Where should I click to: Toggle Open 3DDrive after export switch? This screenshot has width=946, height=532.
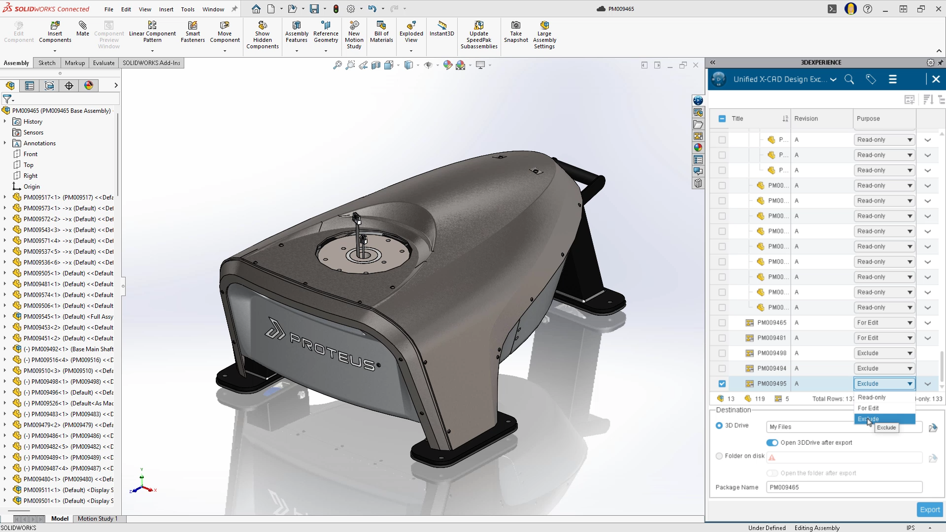[x=772, y=442]
